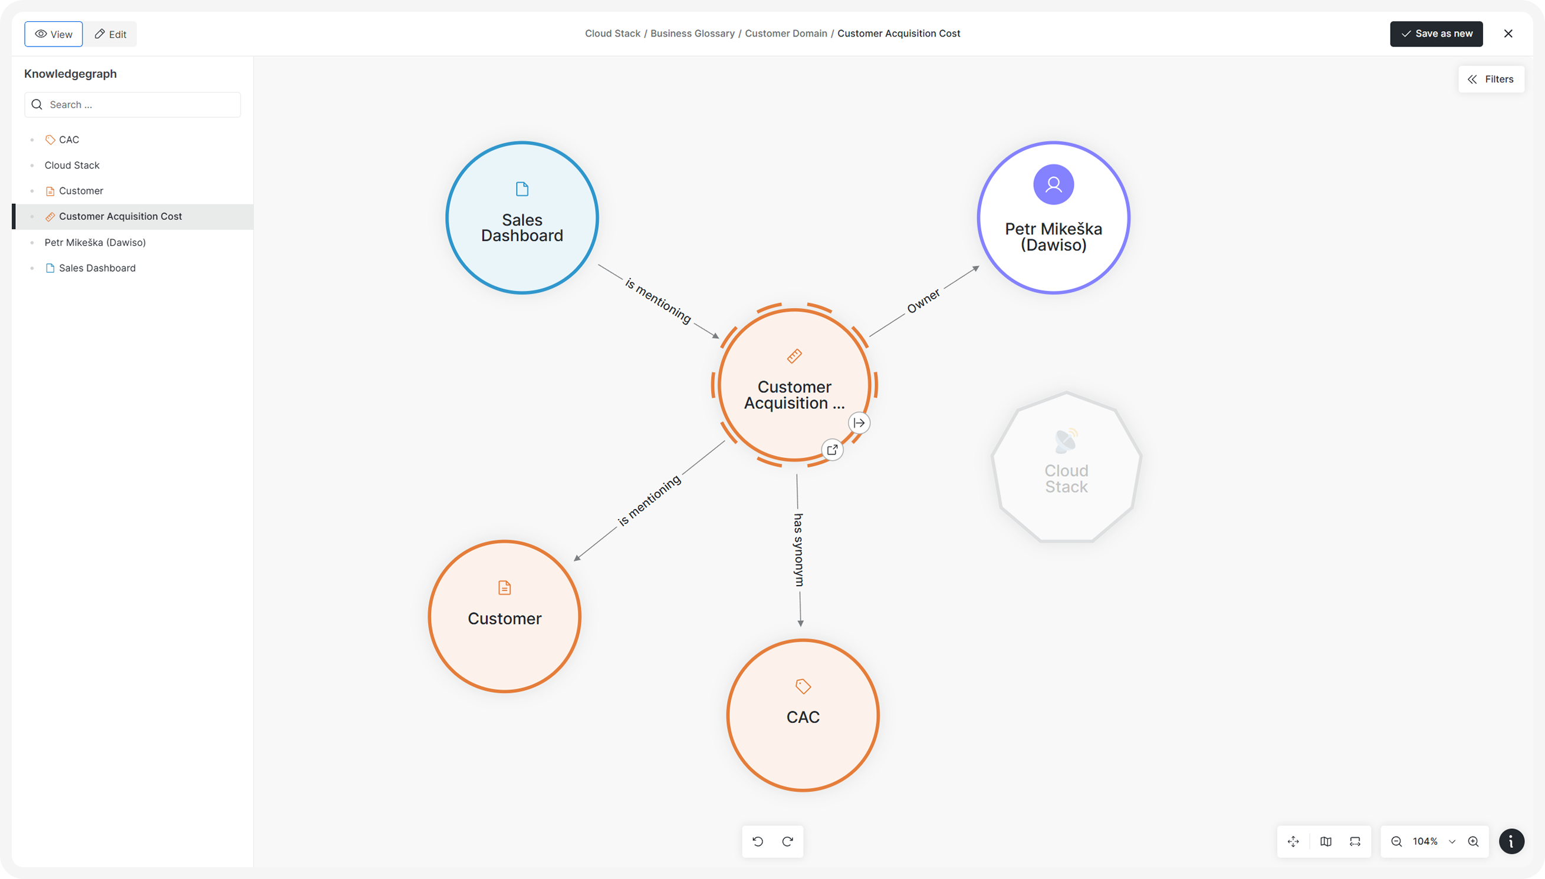The image size is (1545, 879).
Task: Open the zoom level dropdown
Action: tap(1452, 841)
